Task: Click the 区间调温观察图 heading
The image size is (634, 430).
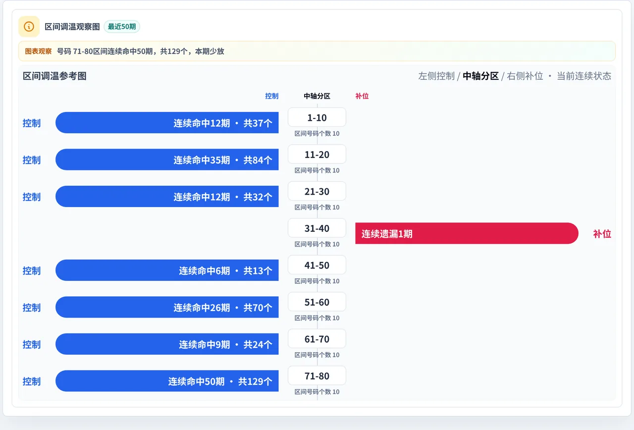Action: coord(72,27)
